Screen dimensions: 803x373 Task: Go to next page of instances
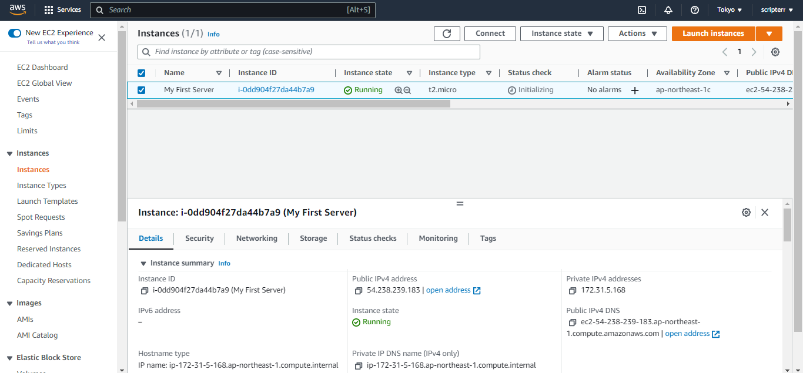[754, 52]
